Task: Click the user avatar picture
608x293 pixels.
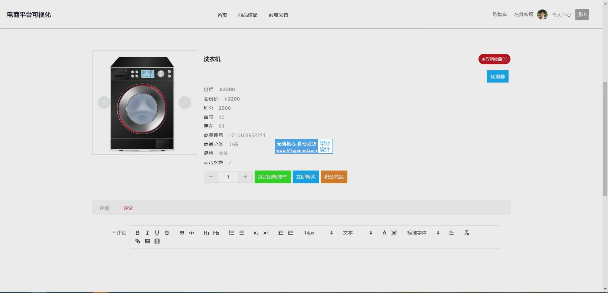Action: 542,15
